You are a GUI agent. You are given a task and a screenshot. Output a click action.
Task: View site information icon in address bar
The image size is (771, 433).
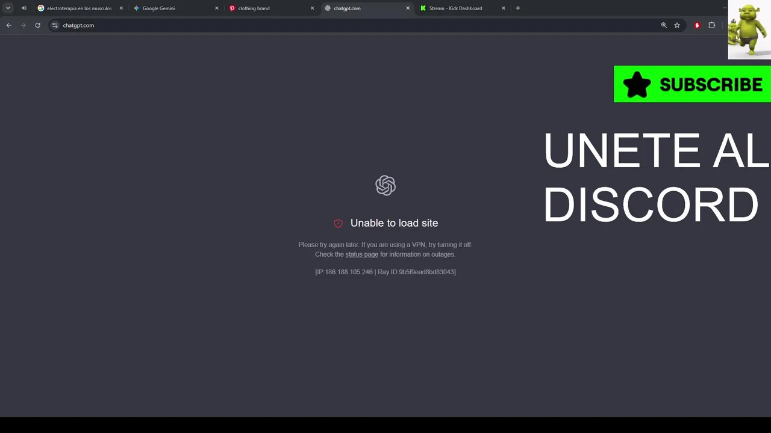pos(55,25)
